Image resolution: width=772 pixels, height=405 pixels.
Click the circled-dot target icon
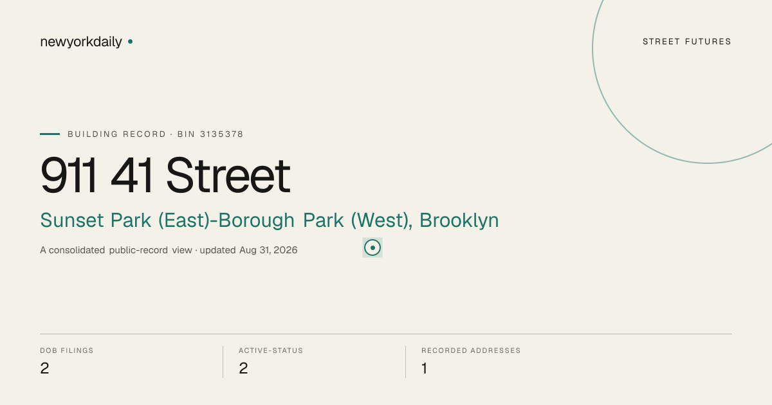[x=372, y=248]
